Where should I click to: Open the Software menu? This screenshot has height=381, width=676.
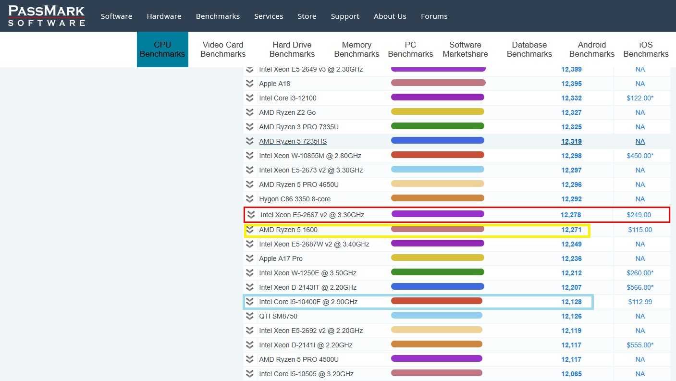click(x=116, y=16)
